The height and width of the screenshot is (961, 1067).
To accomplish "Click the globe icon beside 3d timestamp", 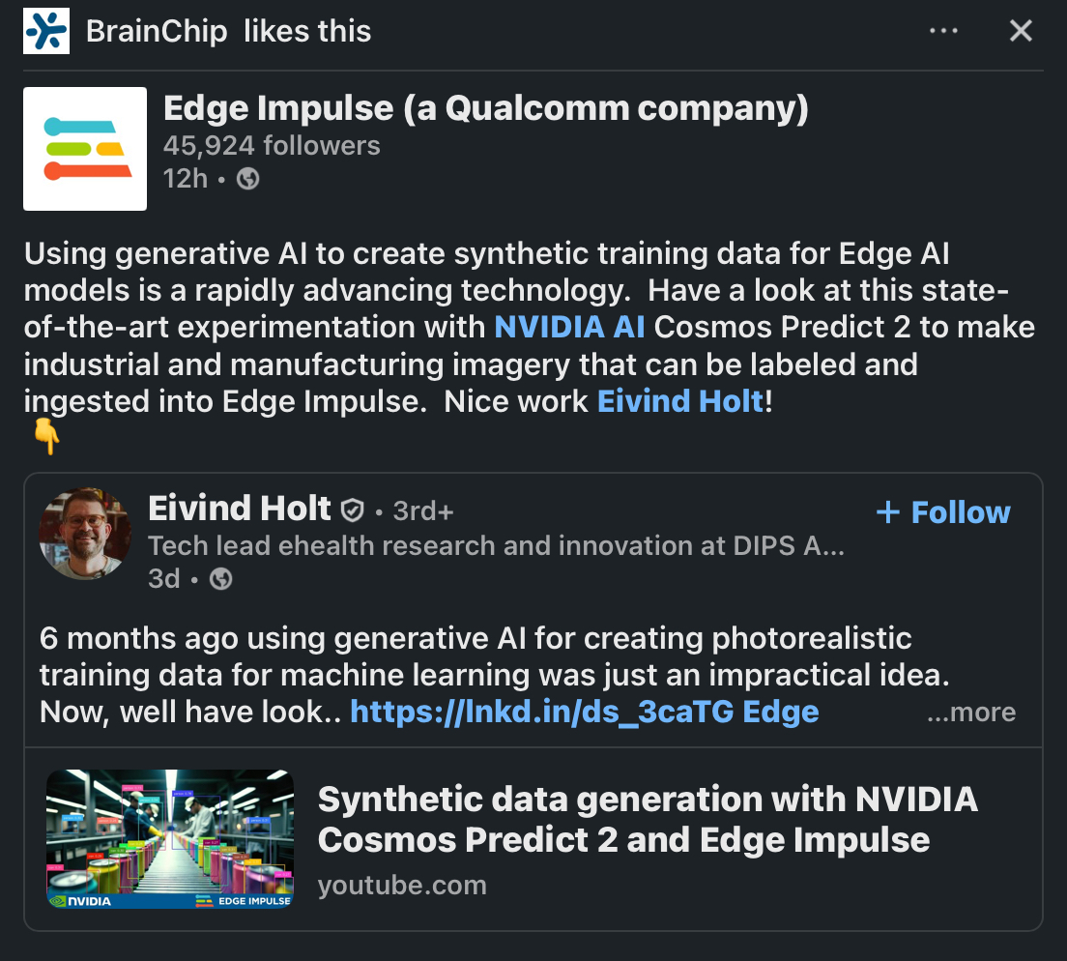I will click(x=220, y=579).
